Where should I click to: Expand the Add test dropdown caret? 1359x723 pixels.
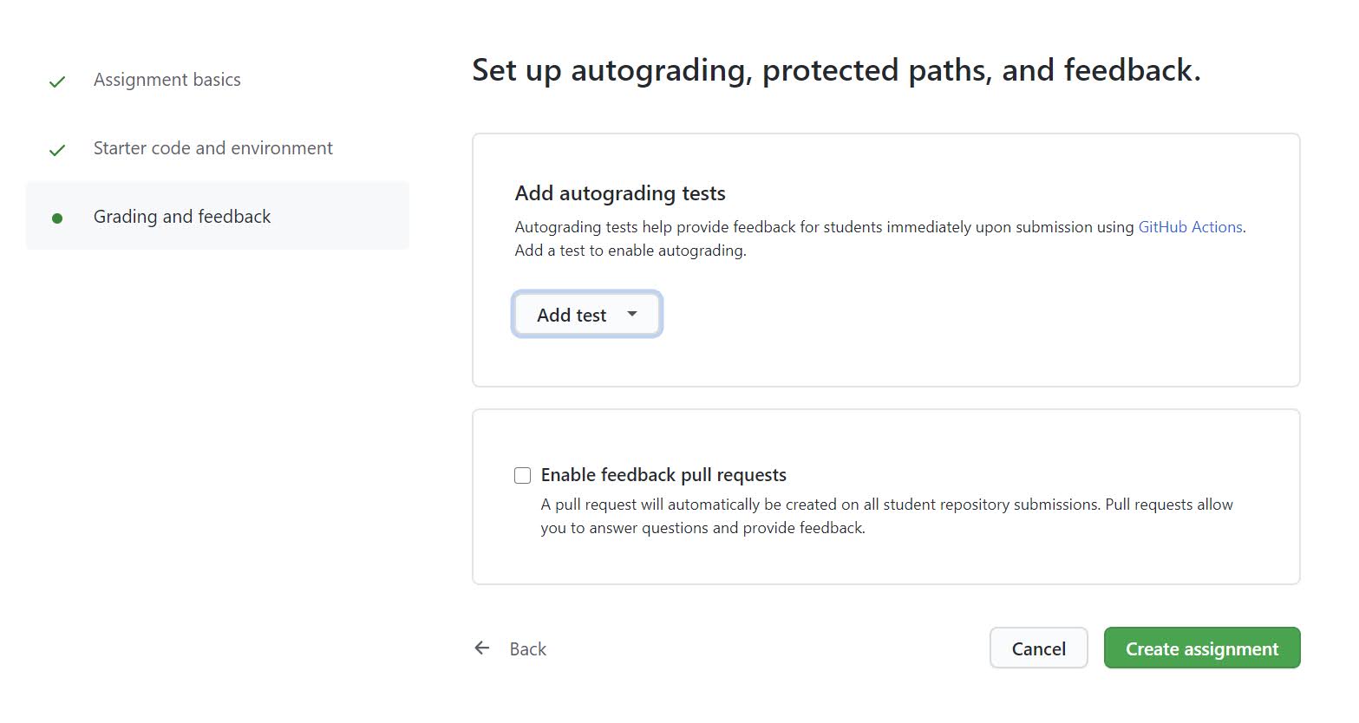pyautogui.click(x=632, y=314)
